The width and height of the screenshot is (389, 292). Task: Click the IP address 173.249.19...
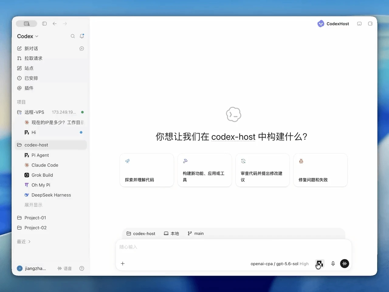click(x=64, y=112)
